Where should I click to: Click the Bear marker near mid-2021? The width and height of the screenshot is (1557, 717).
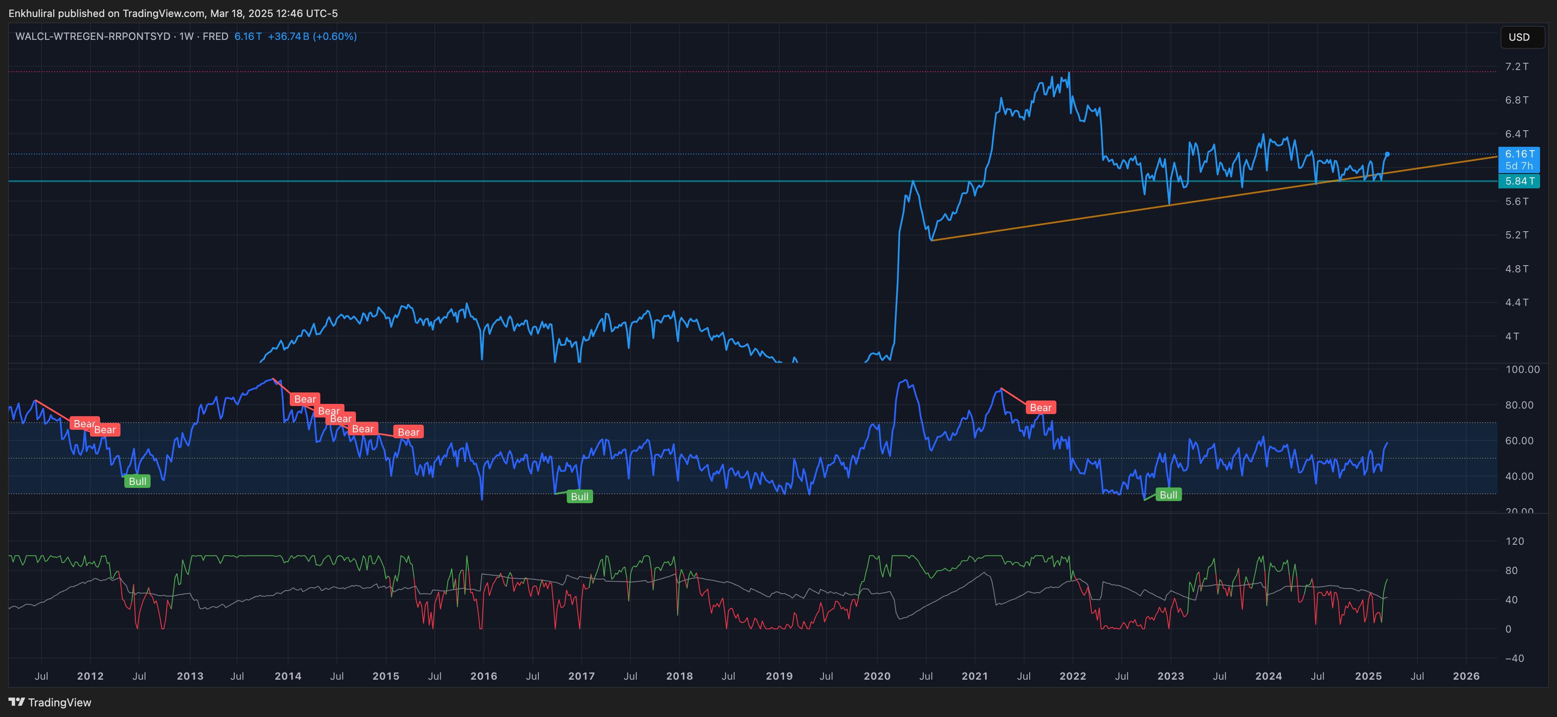click(1040, 407)
